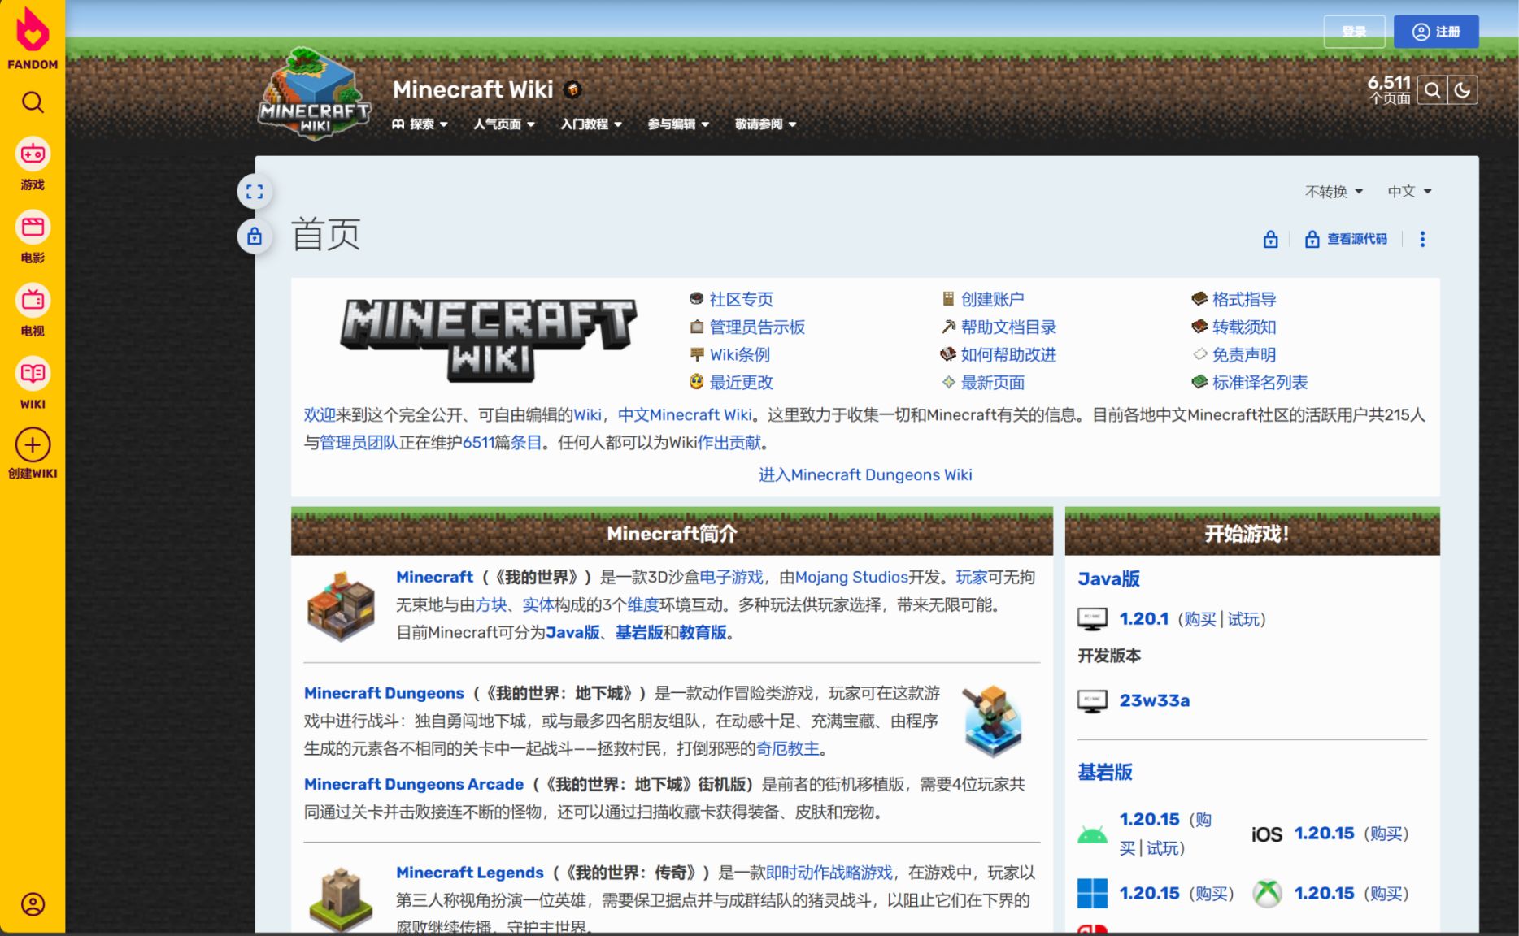This screenshot has height=936, width=1519.
Task: Click the badge icon after Minecraft Wiki title
Action: point(572,89)
